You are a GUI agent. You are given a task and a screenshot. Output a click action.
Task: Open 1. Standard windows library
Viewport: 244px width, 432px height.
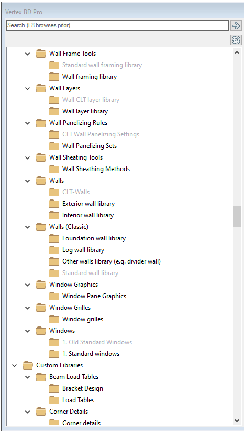coord(91,354)
